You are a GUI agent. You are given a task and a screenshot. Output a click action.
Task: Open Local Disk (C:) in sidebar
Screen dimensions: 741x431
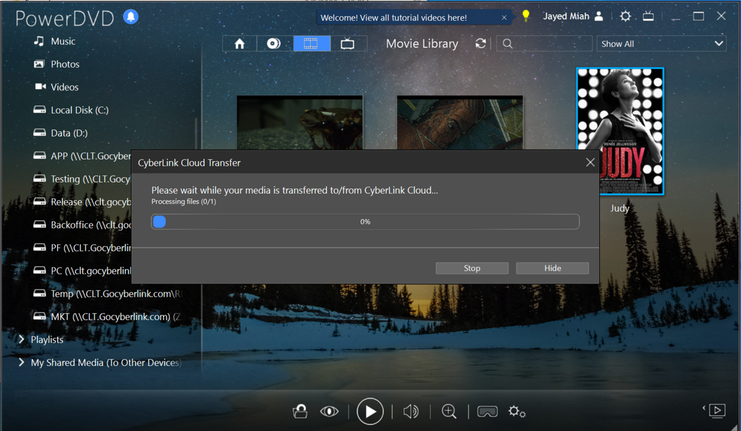(79, 110)
